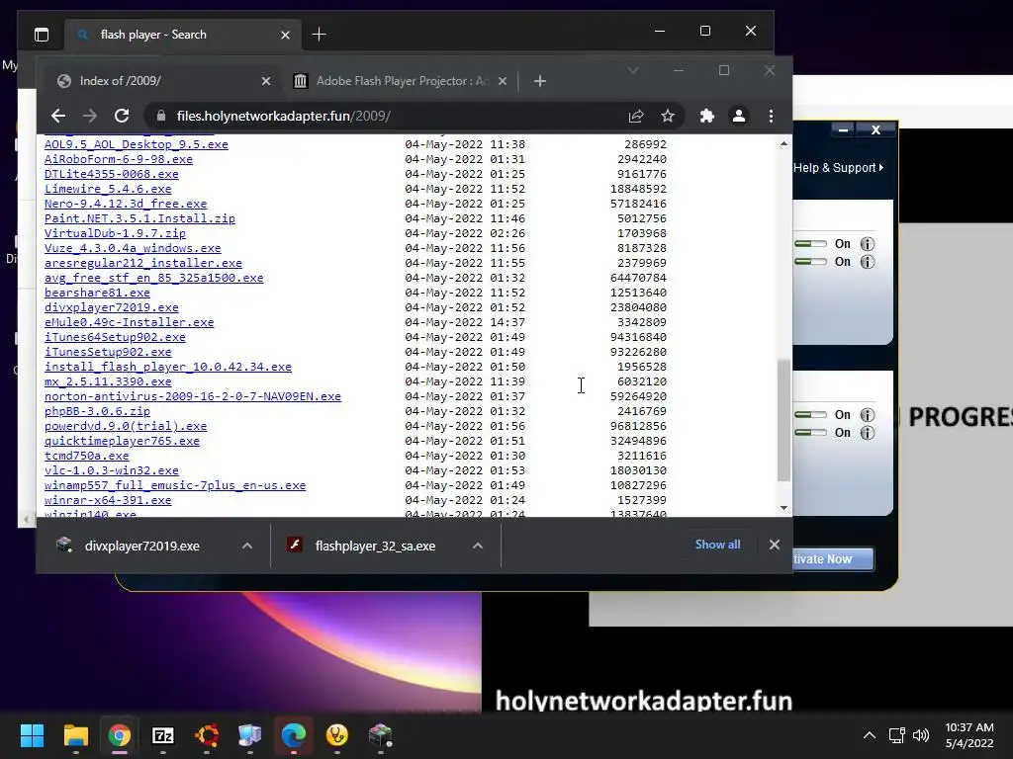Click the page vertical scrollbar thumb
The width and height of the screenshot is (1013, 759).
coord(783,420)
